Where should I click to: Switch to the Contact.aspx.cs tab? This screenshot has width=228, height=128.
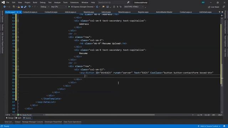tap(186, 12)
